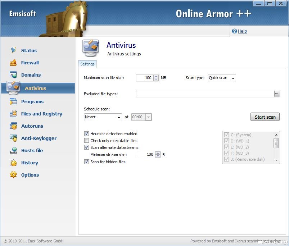The width and height of the screenshot is (289, 246).
Task: Click the Programs sidebar icon
Action: tap(13, 102)
